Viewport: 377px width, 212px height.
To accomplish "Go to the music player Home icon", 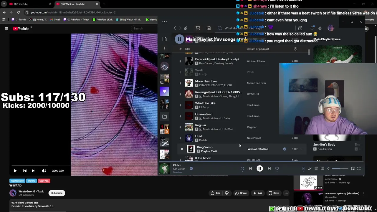I will 209,28.
